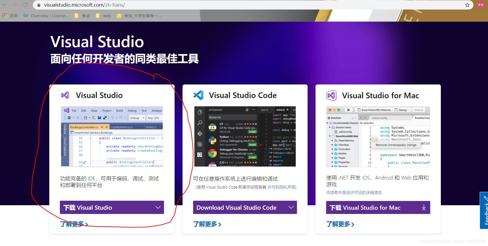Reload the page with refresh icon
Screen dimensions: 488x246
[x=26, y=5]
